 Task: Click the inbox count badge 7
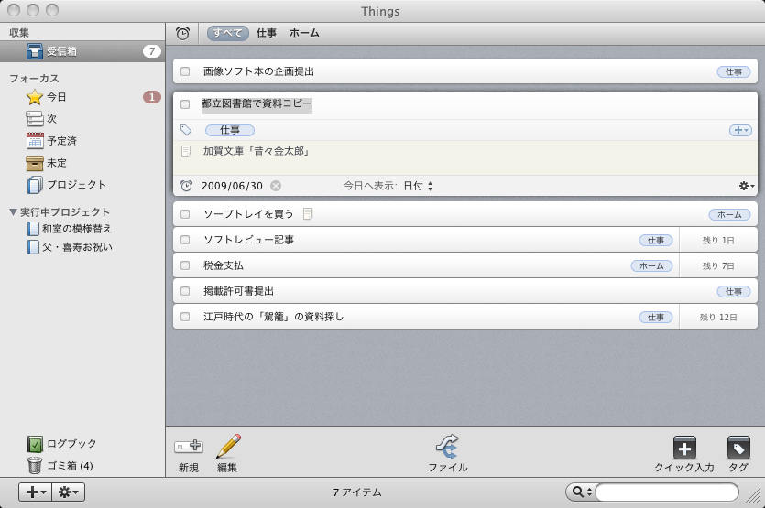tap(152, 51)
